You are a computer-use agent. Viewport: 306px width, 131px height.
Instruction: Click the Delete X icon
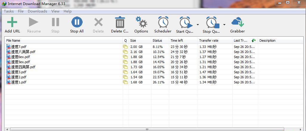(x=98, y=22)
